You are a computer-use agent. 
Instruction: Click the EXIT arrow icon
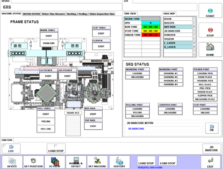point(210,160)
